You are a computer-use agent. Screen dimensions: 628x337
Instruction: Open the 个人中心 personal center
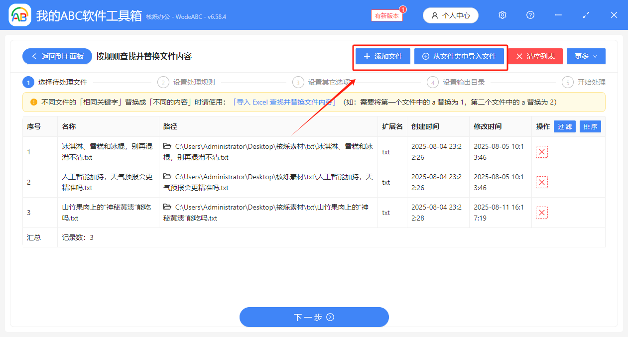450,15
